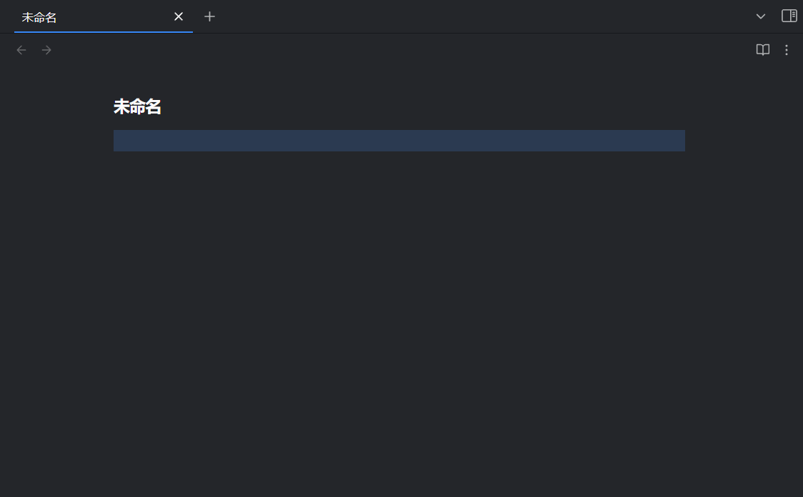Open a new tab with plus icon
This screenshot has width=803, height=497.
point(209,16)
